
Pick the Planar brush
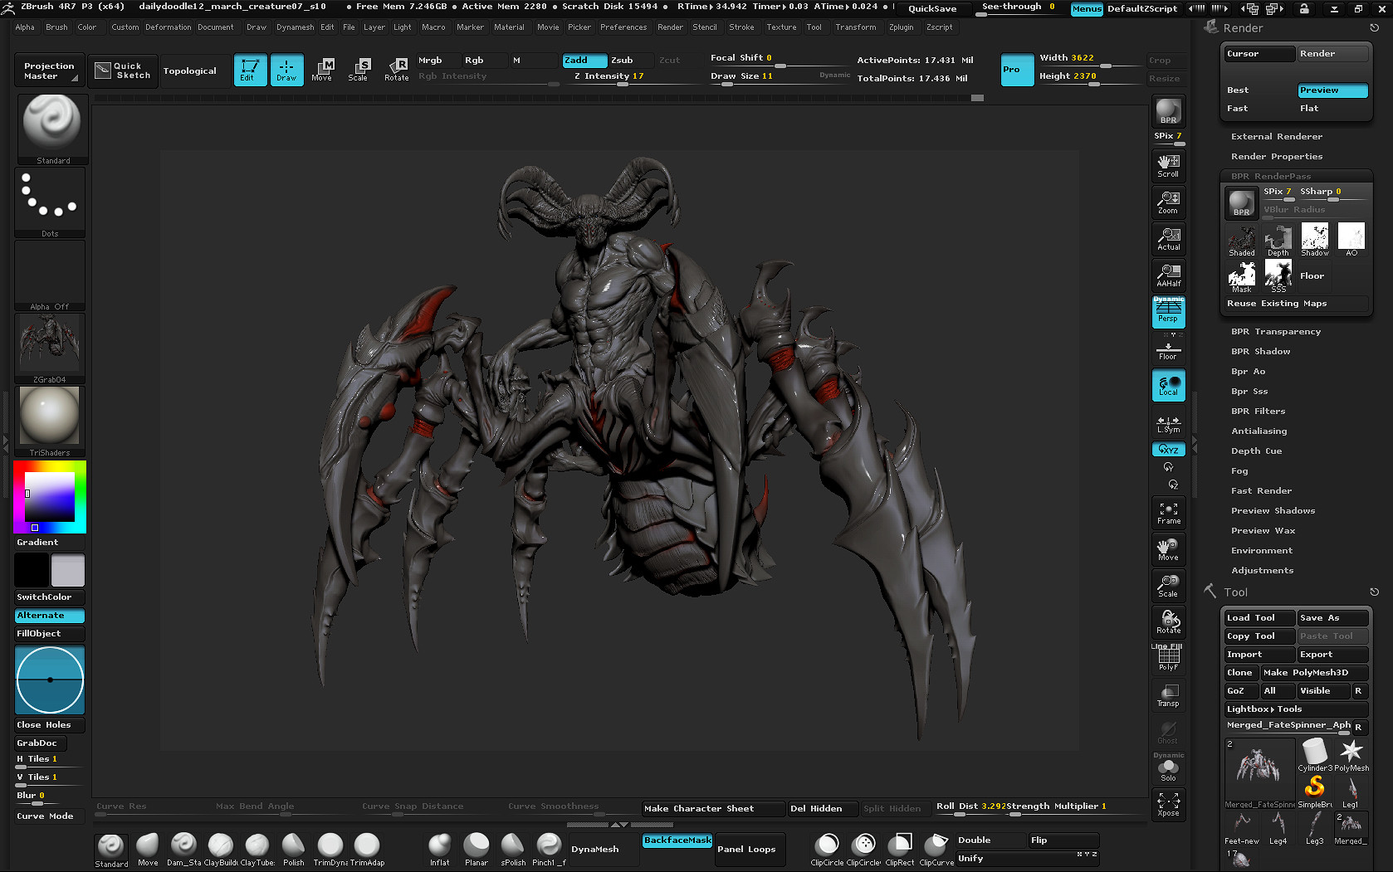tap(477, 850)
